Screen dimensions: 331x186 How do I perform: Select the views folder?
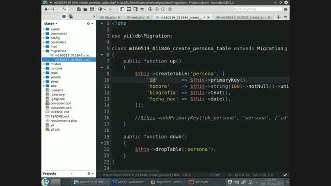click(54, 82)
